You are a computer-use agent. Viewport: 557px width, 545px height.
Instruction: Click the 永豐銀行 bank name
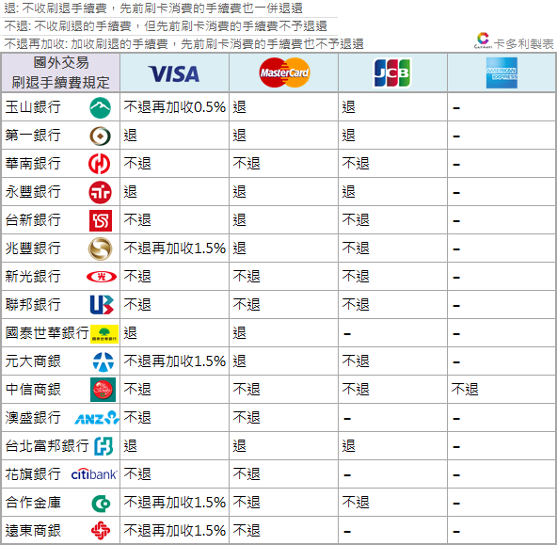pos(33,192)
